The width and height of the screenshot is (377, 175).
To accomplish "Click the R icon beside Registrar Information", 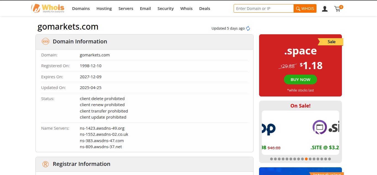I will [x=46, y=164].
